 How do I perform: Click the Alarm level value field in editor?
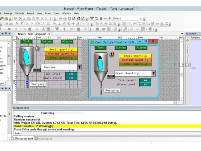[x=71, y=78]
